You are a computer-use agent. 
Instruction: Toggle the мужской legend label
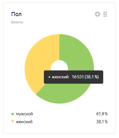pyautogui.click(x=24, y=114)
